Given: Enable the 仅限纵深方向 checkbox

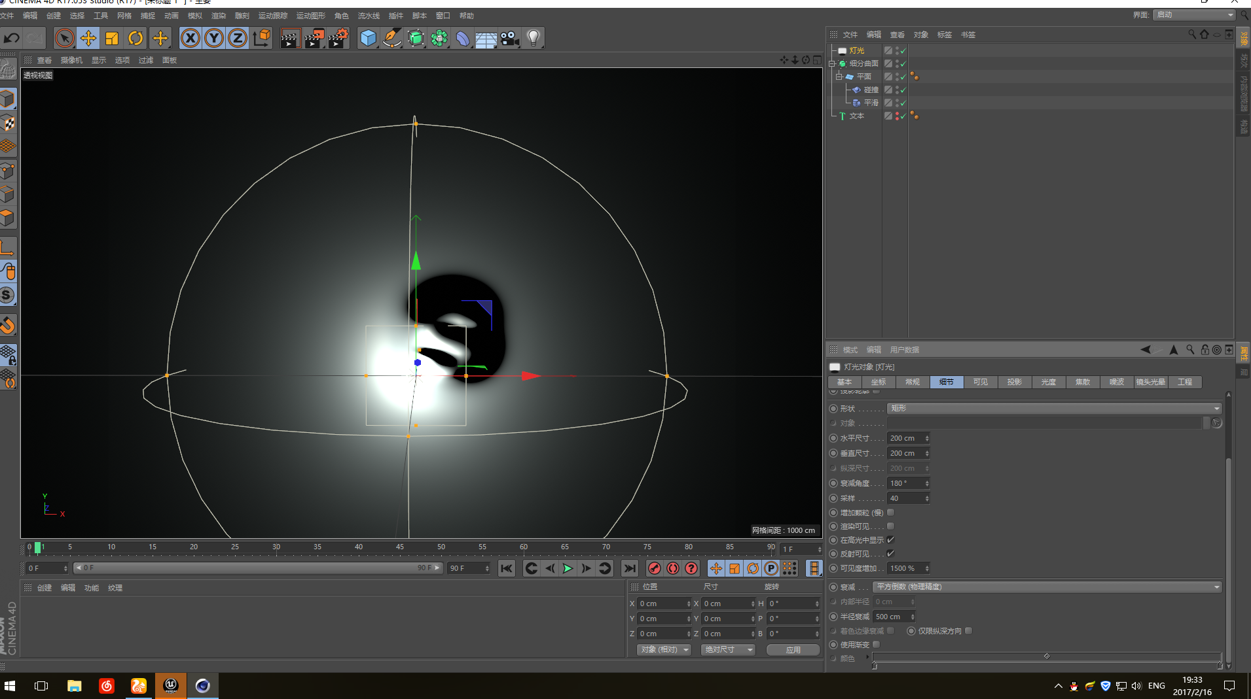Looking at the screenshot, I should (x=968, y=631).
